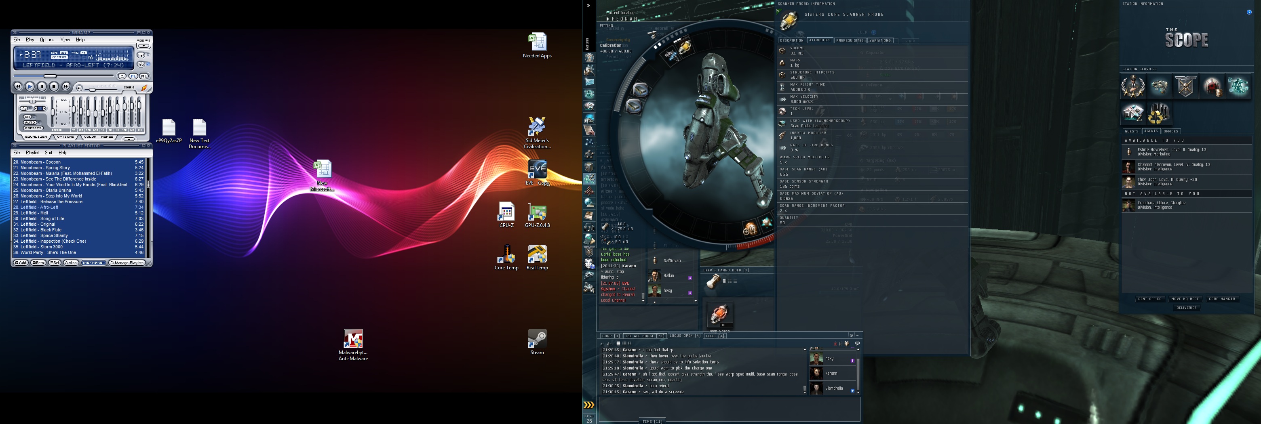The width and height of the screenshot is (1261, 424).
Task: Open the Winamp View menu
Action: (x=65, y=40)
